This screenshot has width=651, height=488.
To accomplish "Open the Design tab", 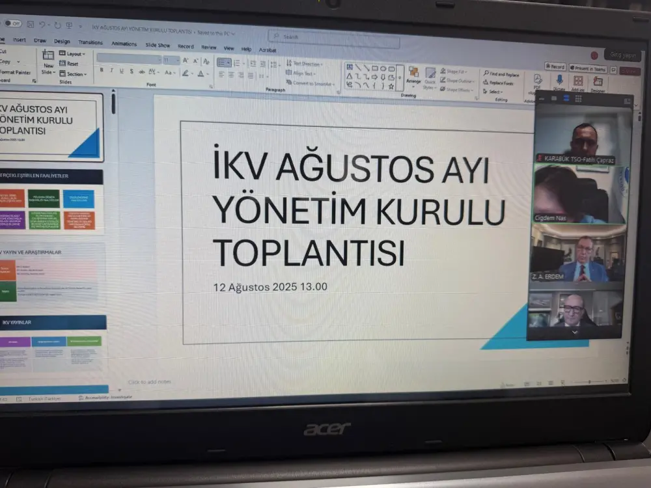I will click(62, 42).
